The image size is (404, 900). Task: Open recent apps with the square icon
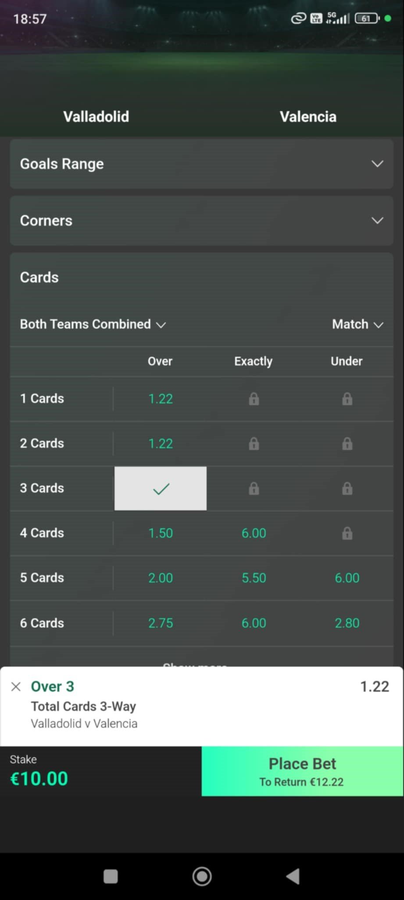(111, 876)
